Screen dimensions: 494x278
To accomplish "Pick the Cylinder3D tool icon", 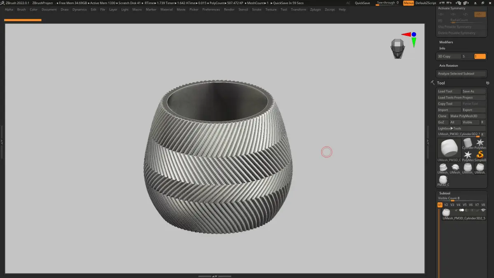I will tap(468, 143).
